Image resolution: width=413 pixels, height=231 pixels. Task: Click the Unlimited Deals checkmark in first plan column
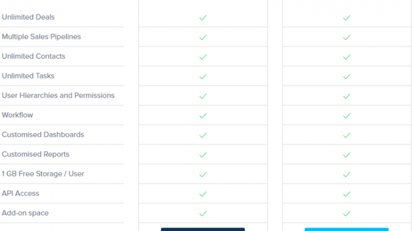(203, 18)
